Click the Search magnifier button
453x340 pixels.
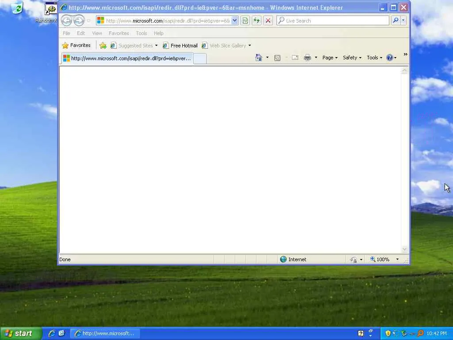point(395,20)
